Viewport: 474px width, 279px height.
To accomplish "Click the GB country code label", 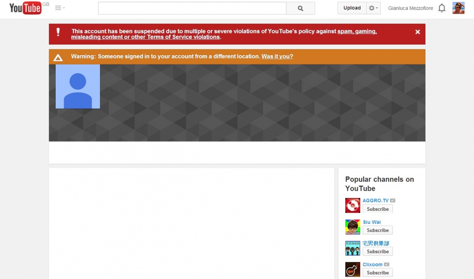I will coord(46,4).
